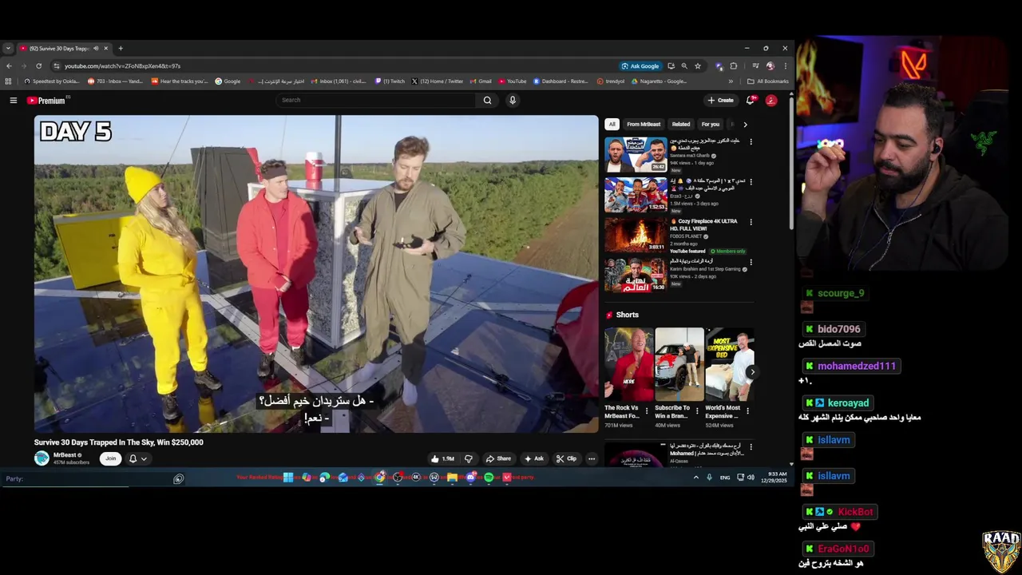
Task: Select the Related chip
Action: (681, 125)
